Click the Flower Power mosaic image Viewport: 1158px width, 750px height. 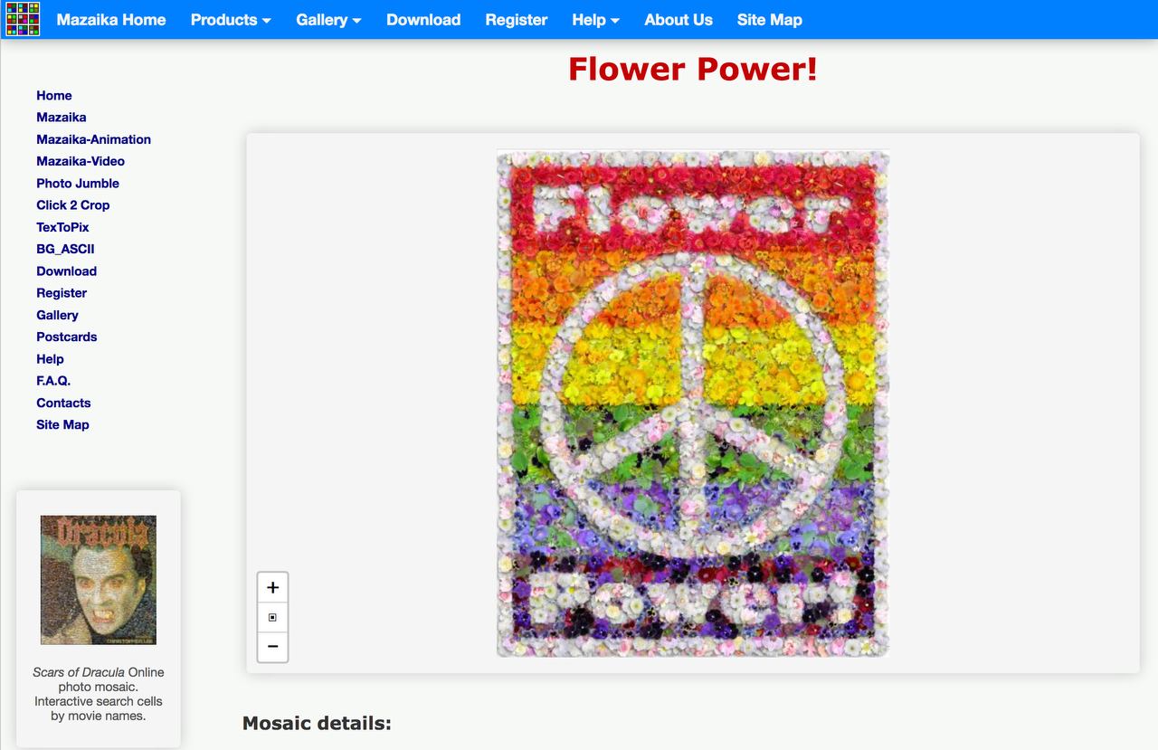[x=692, y=403]
